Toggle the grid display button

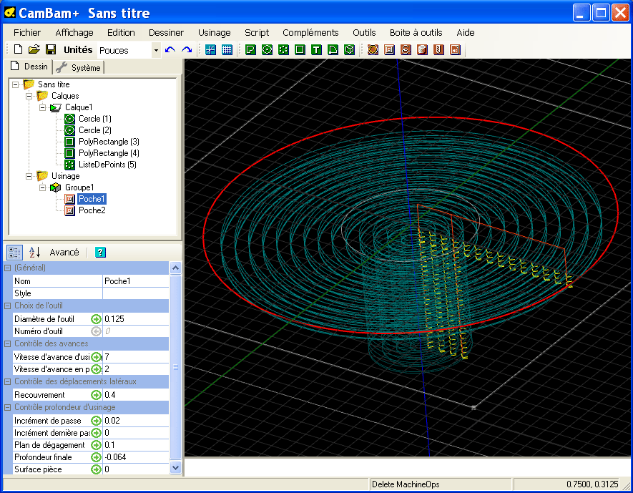(227, 49)
